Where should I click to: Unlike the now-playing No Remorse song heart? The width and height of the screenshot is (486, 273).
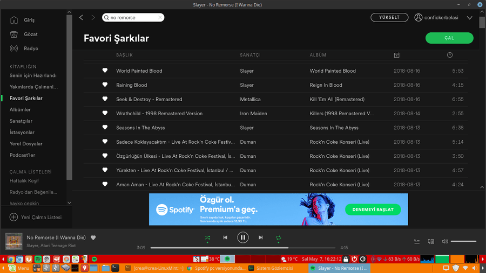[x=93, y=238]
